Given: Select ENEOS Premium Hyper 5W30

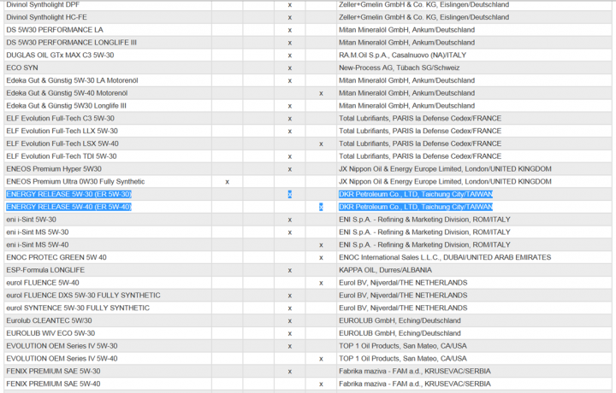Looking at the screenshot, I should click(x=54, y=168).
